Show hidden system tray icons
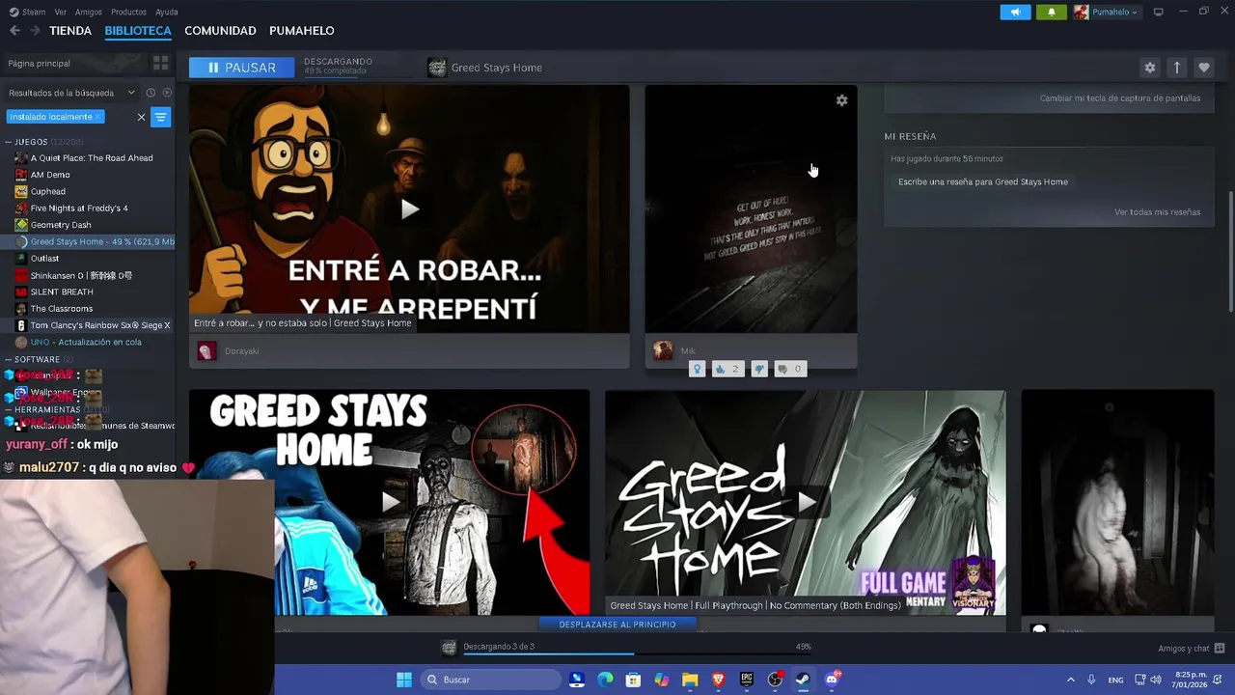The height and width of the screenshot is (695, 1235). 1070,680
